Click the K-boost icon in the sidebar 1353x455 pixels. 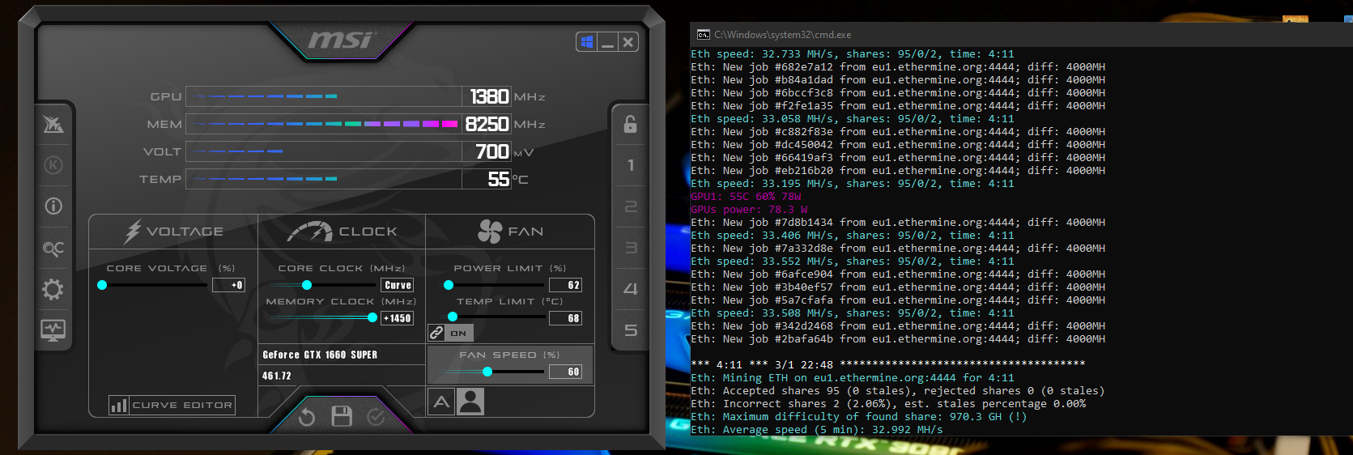(53, 165)
